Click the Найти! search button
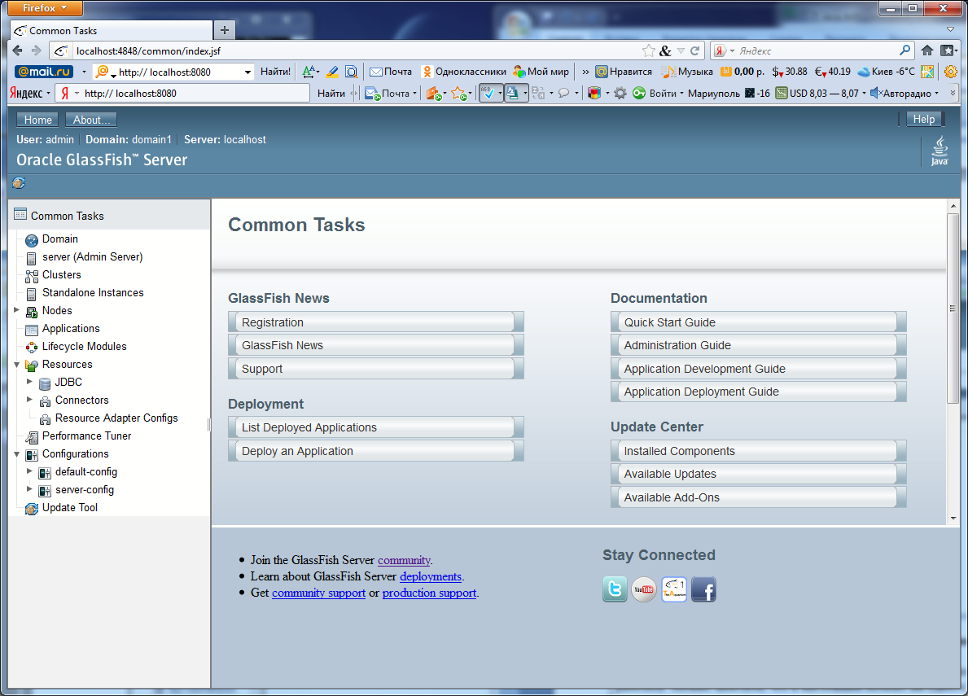 click(x=275, y=72)
